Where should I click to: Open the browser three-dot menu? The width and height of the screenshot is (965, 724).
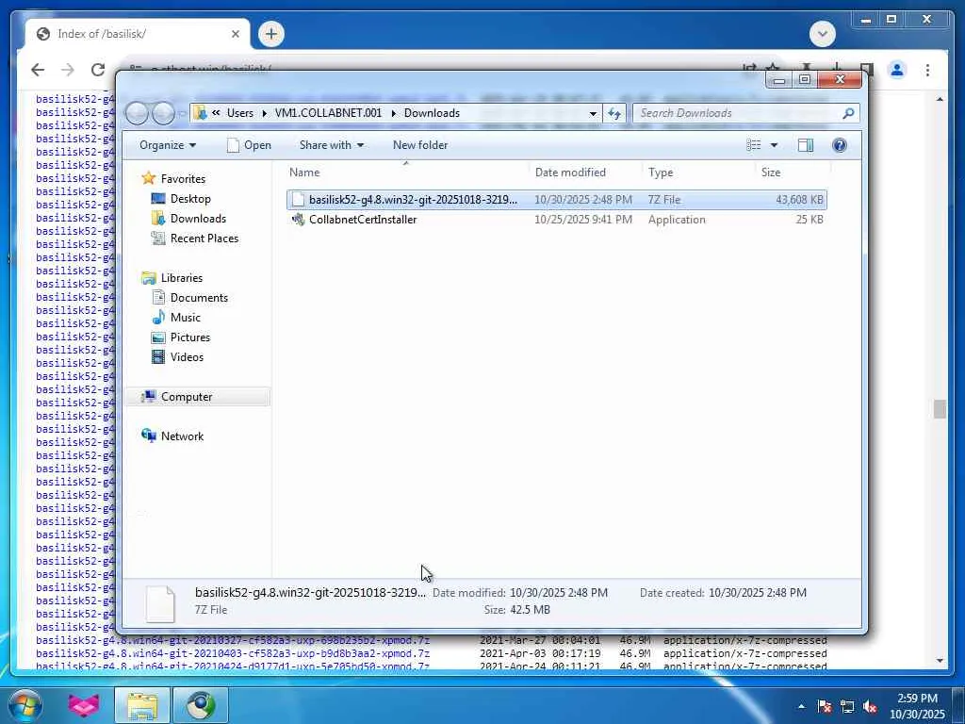(927, 70)
